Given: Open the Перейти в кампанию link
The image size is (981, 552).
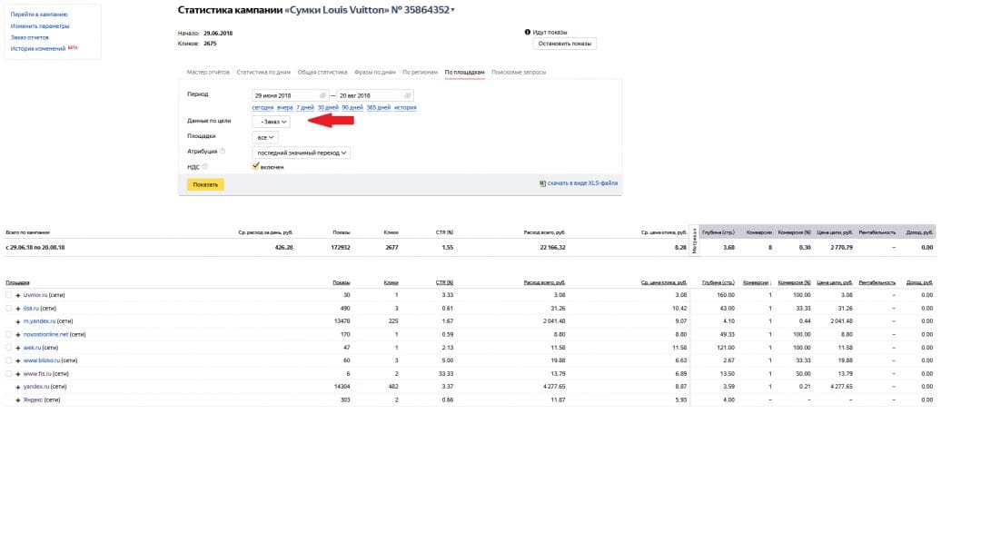Looking at the screenshot, I should click(x=39, y=15).
